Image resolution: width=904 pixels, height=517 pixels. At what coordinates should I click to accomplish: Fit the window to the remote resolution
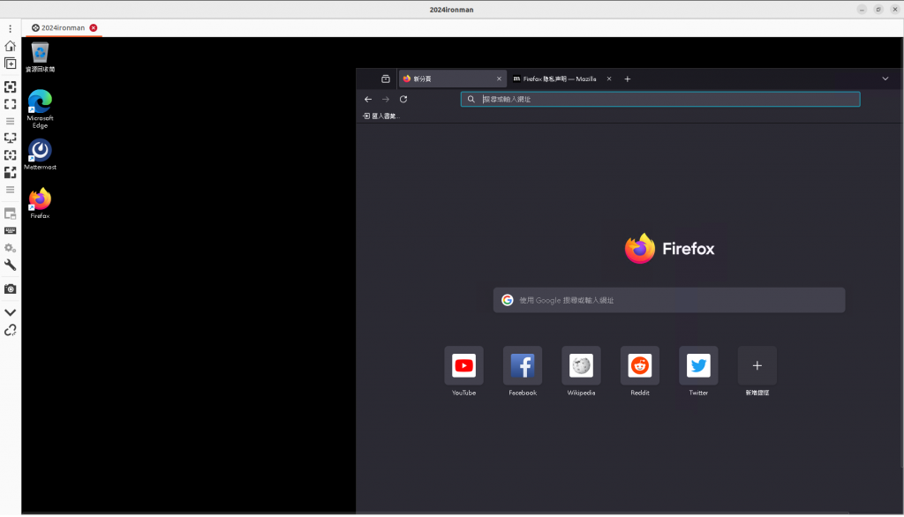10,86
